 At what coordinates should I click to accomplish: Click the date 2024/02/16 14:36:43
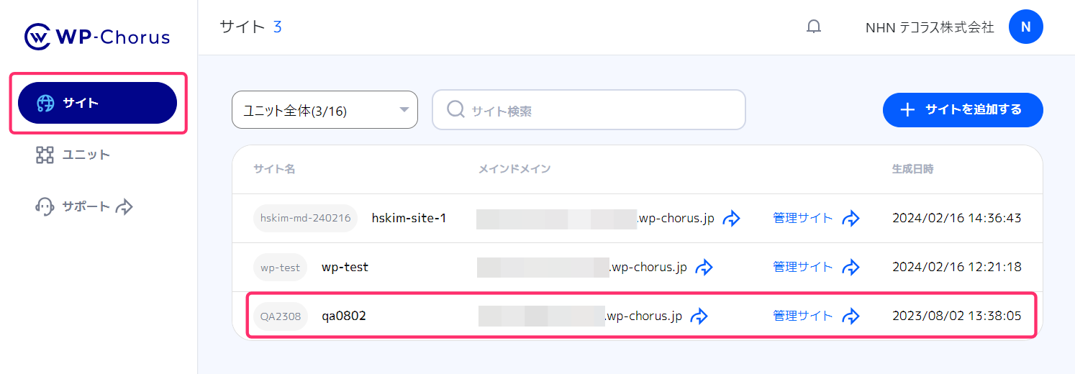956,218
